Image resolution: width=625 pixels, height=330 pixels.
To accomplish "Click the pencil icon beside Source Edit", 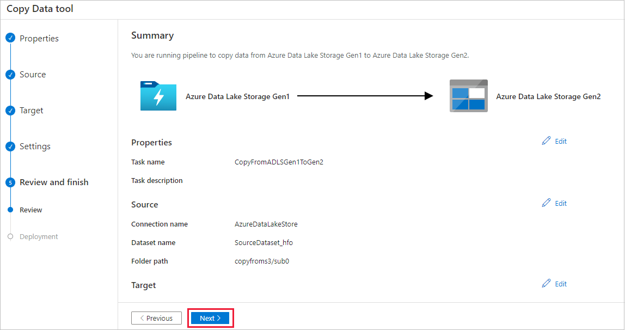I will click(546, 203).
